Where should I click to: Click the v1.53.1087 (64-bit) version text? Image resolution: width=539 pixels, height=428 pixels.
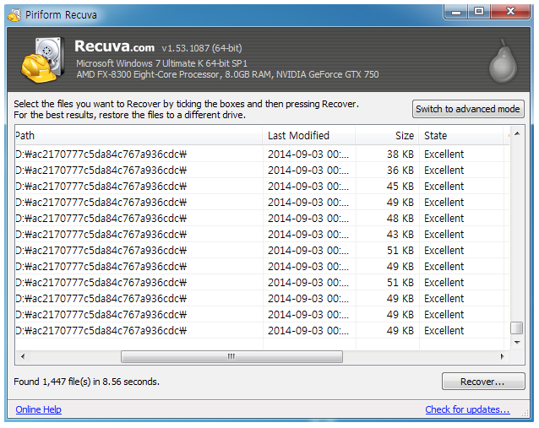[x=202, y=48]
